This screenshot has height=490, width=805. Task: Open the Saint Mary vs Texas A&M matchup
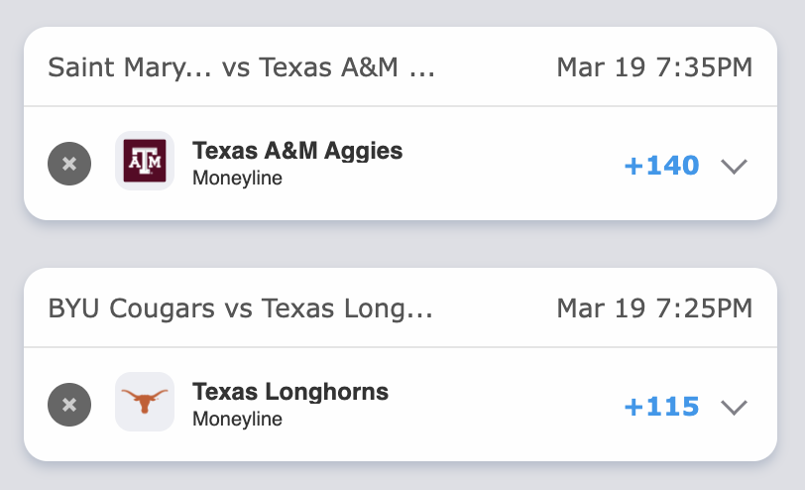click(241, 67)
